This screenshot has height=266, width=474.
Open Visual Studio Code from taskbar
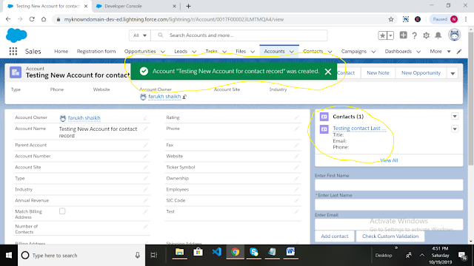(x=217, y=252)
